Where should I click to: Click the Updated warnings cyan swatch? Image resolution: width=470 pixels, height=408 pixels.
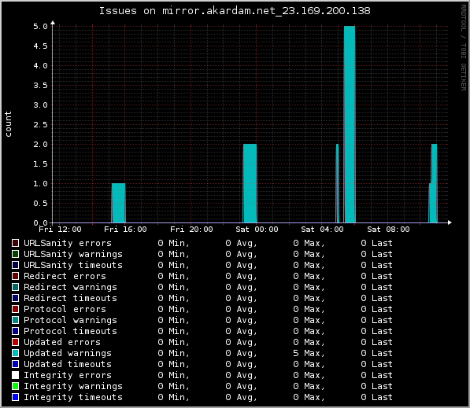pos(15,353)
